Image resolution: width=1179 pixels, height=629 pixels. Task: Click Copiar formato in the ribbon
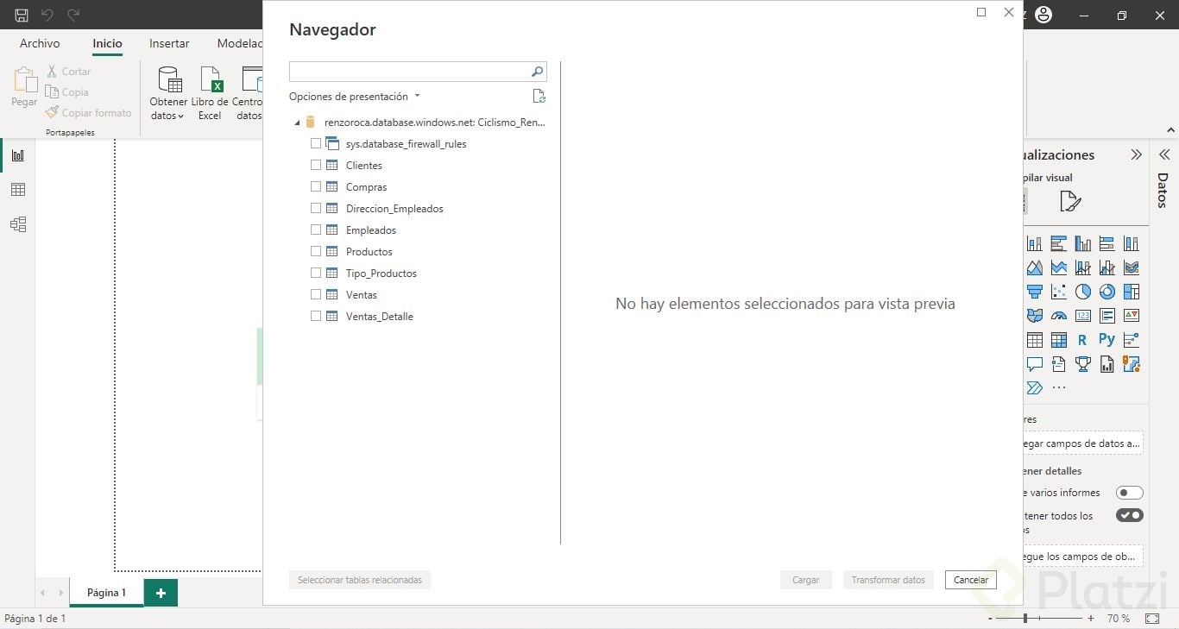click(88, 113)
